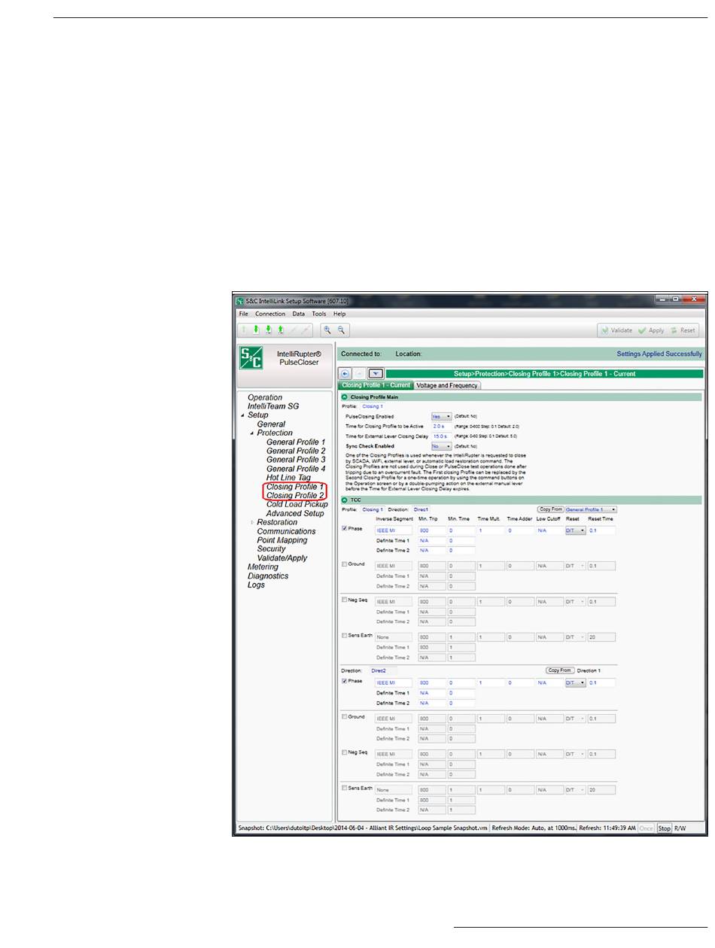
Task: Collapse the TCC section icon
Action: click(345, 500)
